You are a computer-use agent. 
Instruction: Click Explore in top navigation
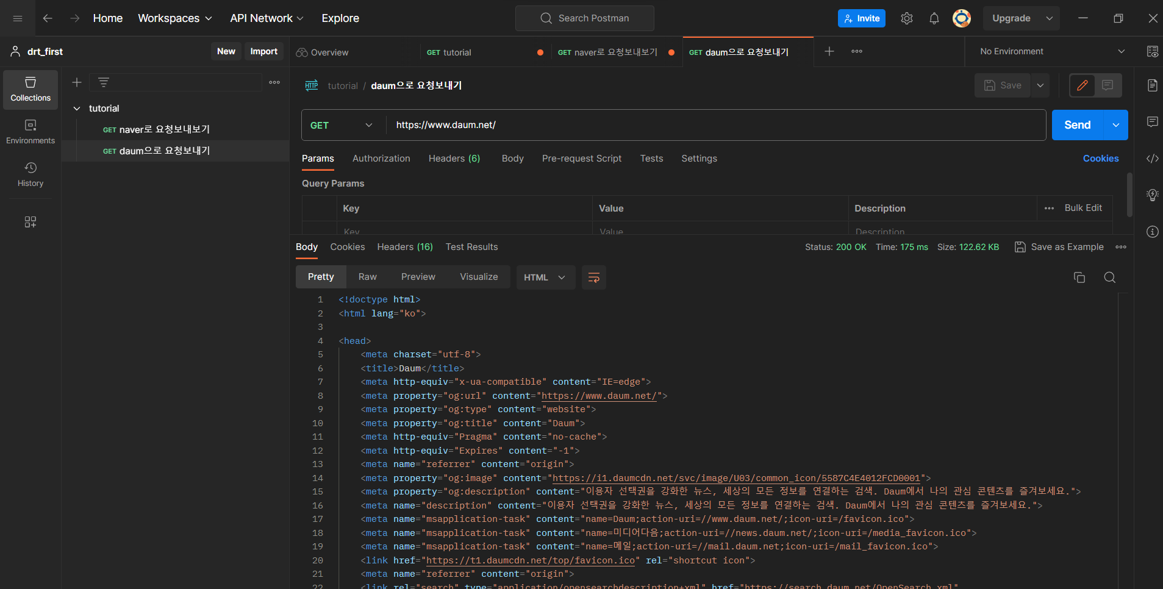click(x=340, y=18)
